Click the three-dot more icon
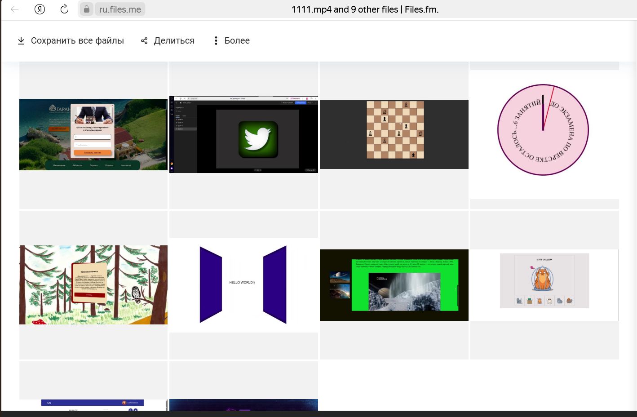Screen dimensions: 637x417 pos(216,41)
